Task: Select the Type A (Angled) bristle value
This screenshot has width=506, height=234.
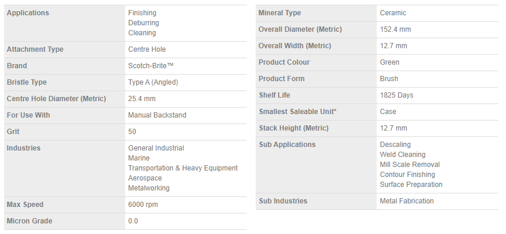Action: coord(153,82)
